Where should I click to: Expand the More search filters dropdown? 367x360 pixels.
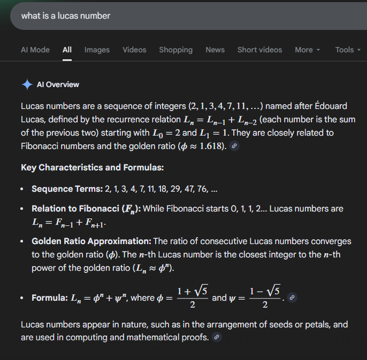click(x=308, y=50)
